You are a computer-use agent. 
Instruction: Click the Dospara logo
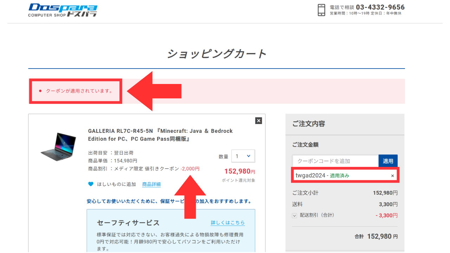pos(63,10)
